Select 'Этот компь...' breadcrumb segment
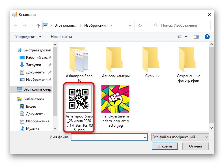The height and width of the screenshot is (164, 224). click(x=66, y=25)
